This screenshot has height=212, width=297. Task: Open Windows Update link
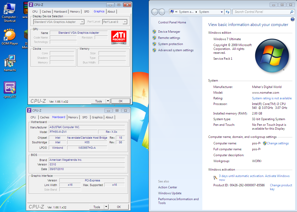[170, 193]
